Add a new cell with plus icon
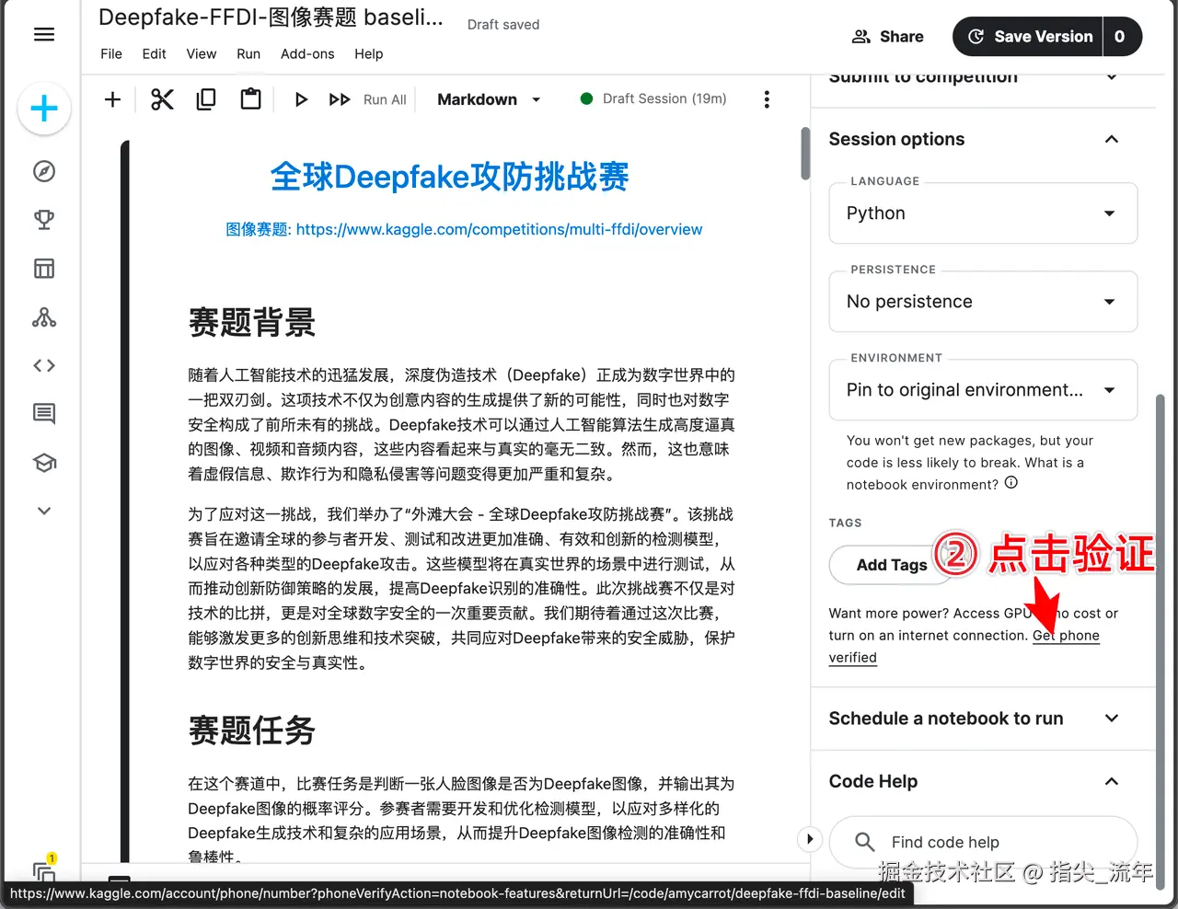Screen dimensions: 1178x909 point(112,99)
